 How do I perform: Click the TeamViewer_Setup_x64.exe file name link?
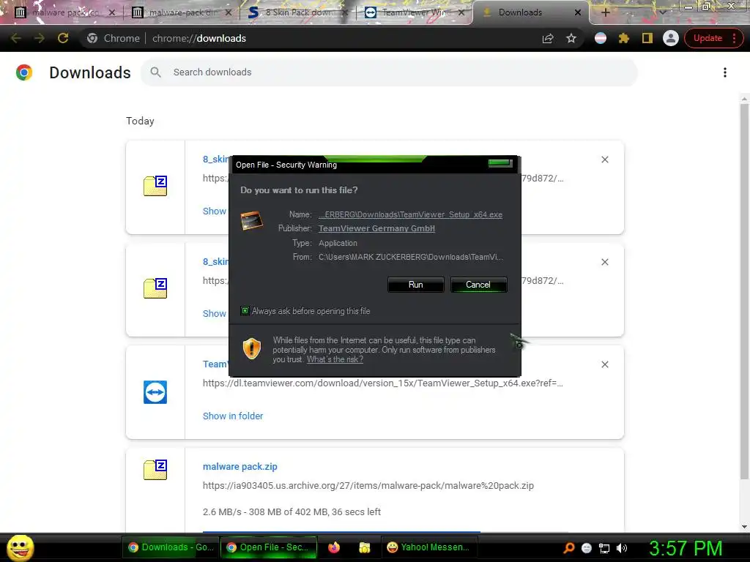[410, 214]
